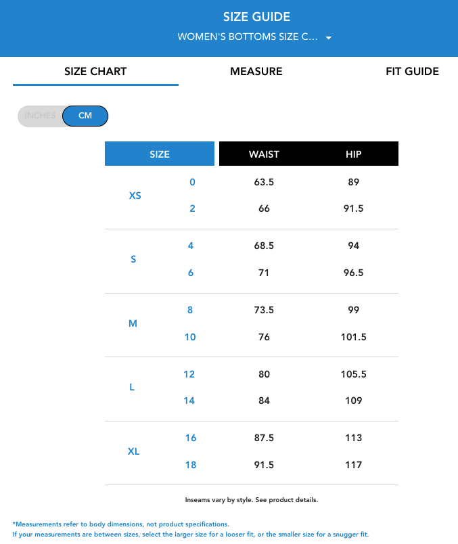
Task: Toggle units to Inches
Action: click(40, 116)
